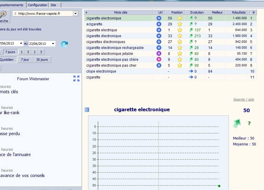Switch to the Site tab
This screenshot has width=264, height=190.
tap(54, 5)
